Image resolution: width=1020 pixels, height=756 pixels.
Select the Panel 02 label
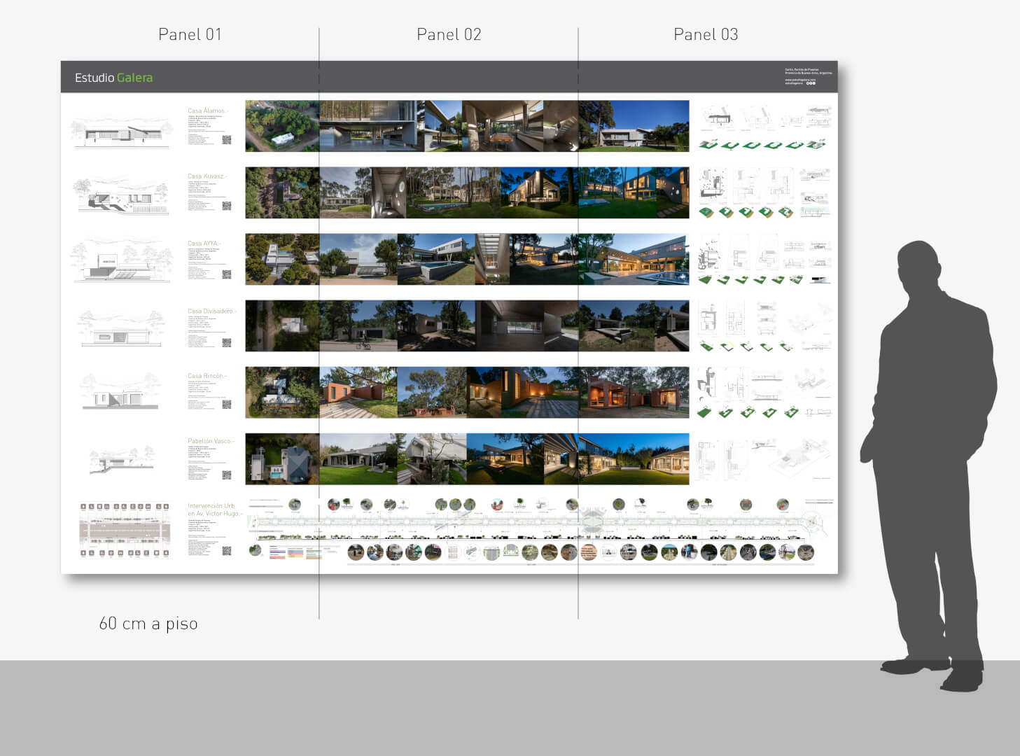click(x=449, y=34)
